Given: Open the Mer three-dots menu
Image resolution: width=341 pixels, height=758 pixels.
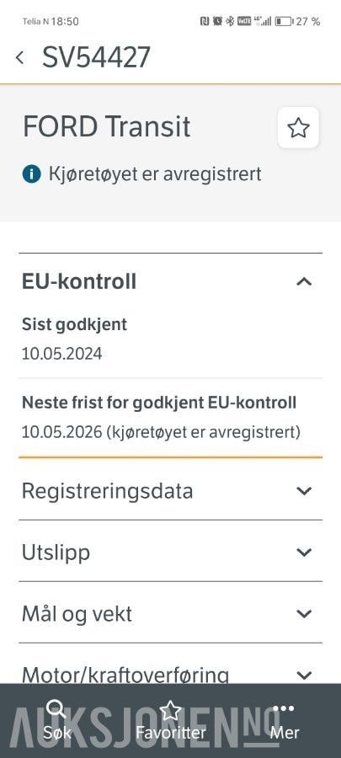Looking at the screenshot, I should pyautogui.click(x=284, y=708).
